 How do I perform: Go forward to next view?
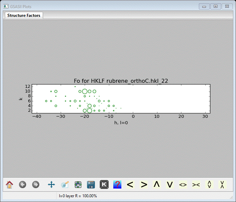pos(36,185)
